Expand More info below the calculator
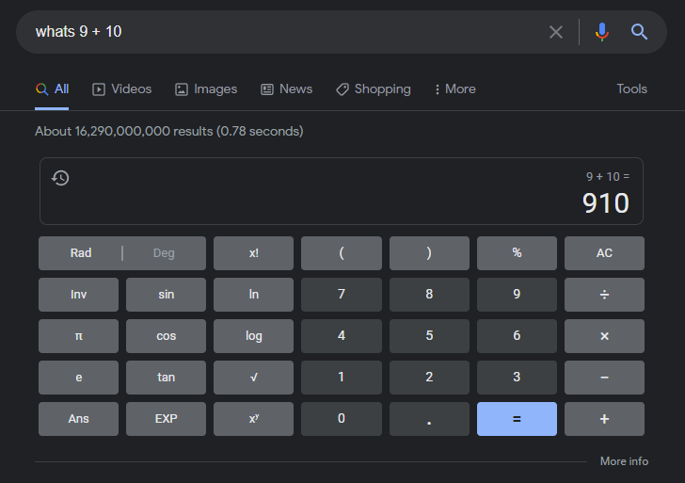 click(624, 461)
